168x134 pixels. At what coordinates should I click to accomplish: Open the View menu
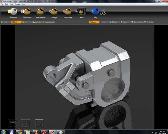[11, 4]
